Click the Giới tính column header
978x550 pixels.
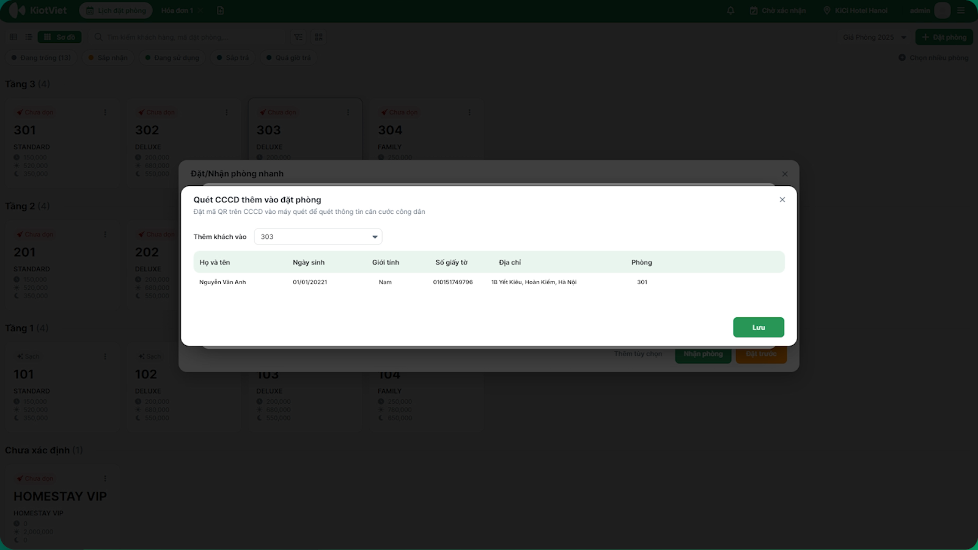386,263
